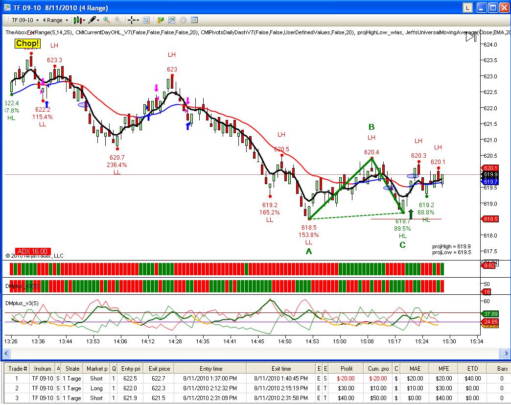
Task: Open the candlestick chart style icon
Action: tap(77, 20)
